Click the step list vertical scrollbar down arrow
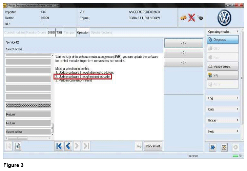 [x=53, y=135]
